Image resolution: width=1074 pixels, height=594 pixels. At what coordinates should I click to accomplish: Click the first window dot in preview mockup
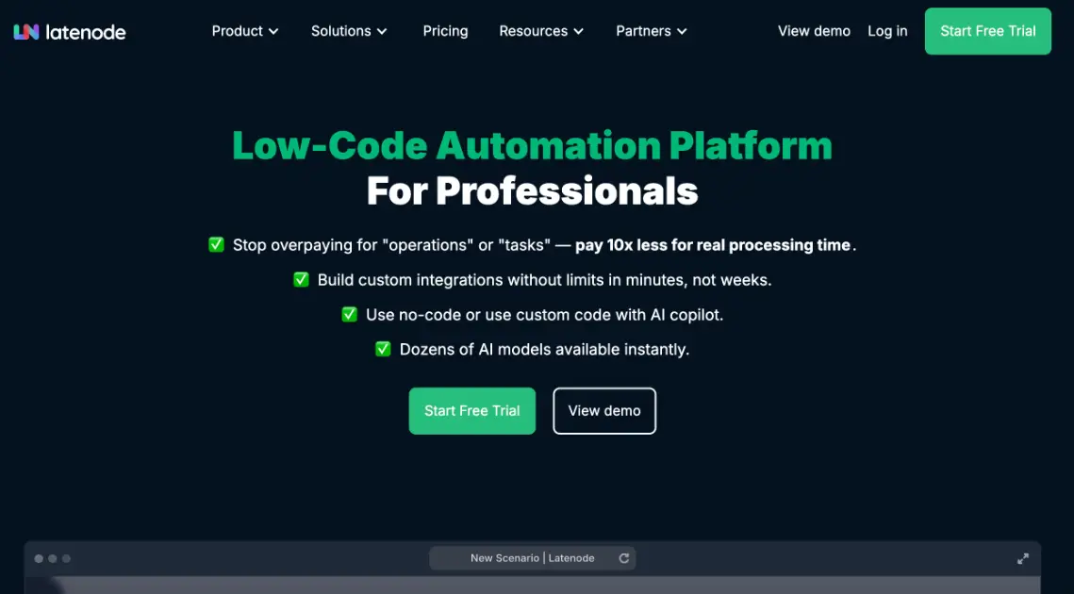click(x=39, y=558)
